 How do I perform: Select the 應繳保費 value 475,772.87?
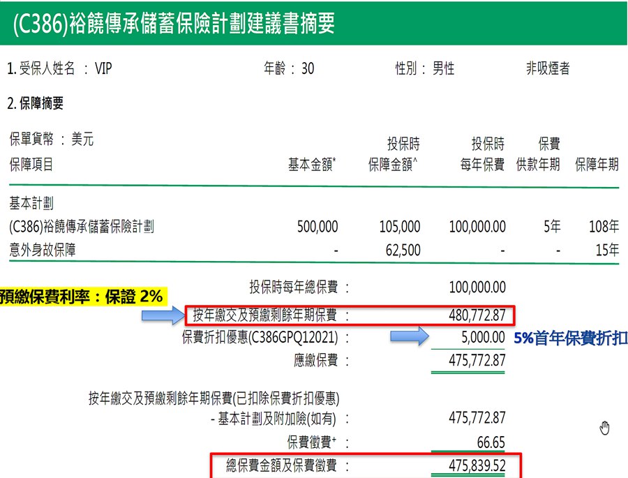point(477,361)
